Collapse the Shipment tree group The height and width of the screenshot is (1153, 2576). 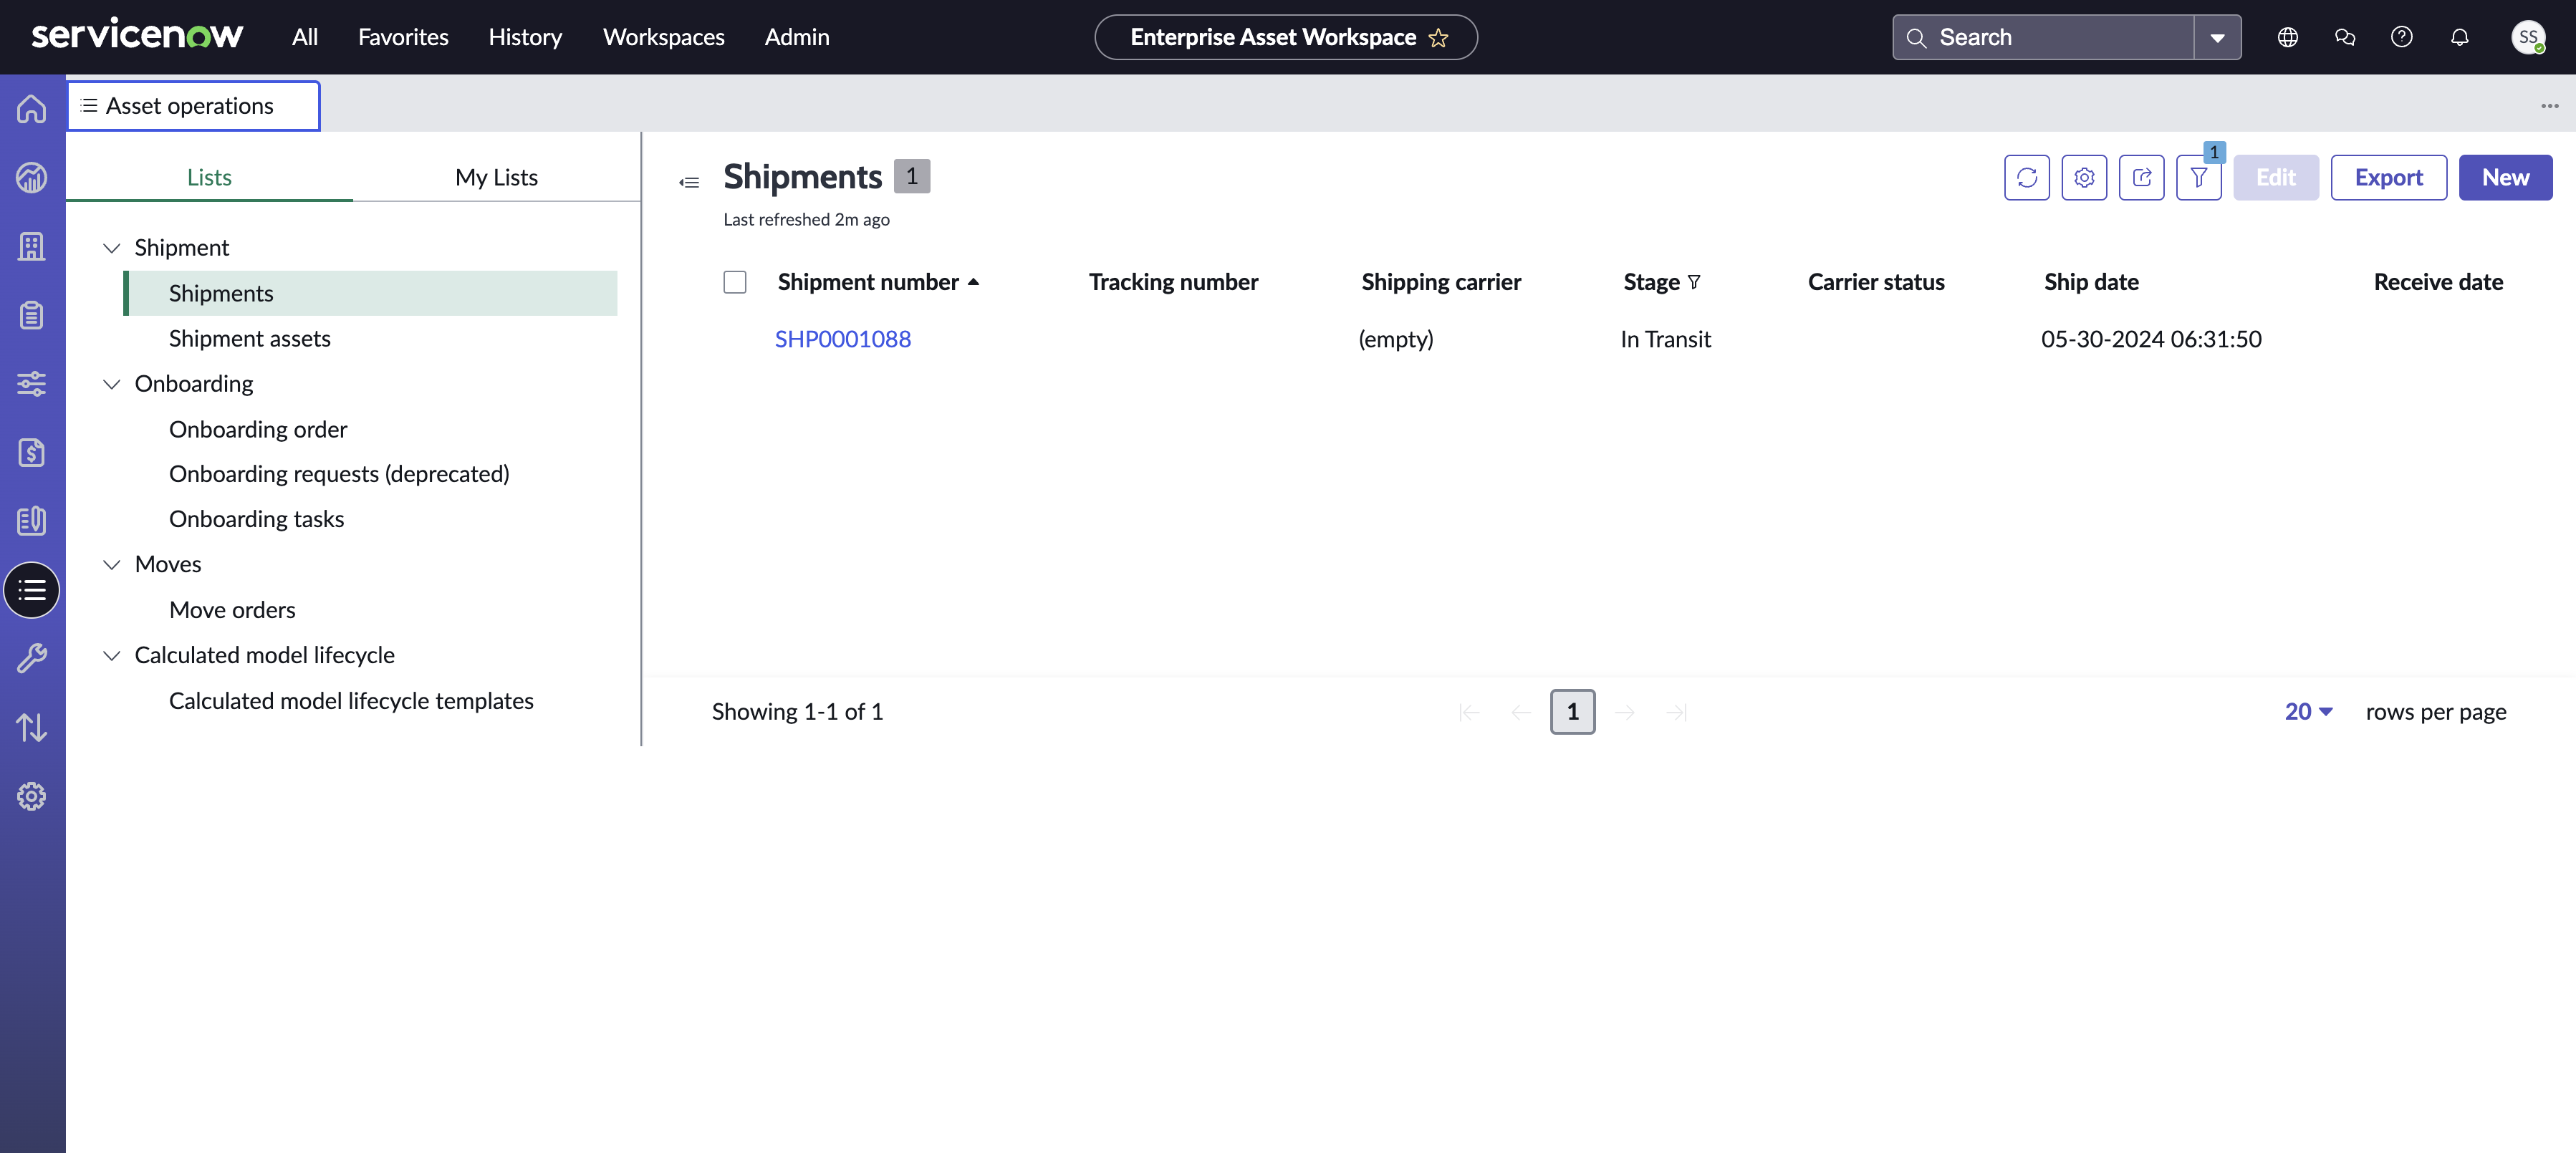pos(112,248)
